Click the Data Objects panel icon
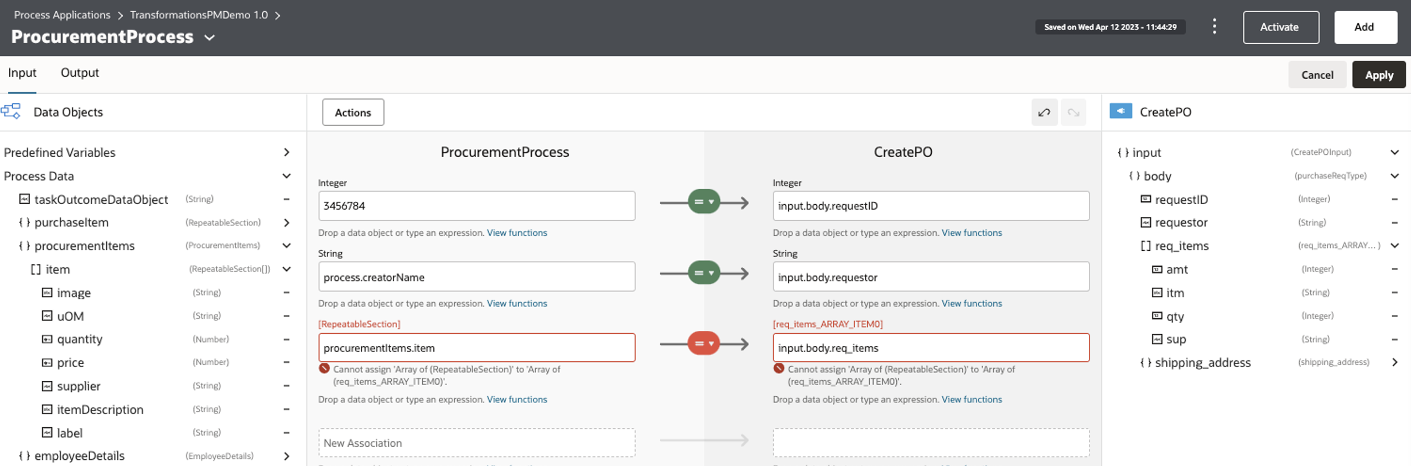 point(11,111)
